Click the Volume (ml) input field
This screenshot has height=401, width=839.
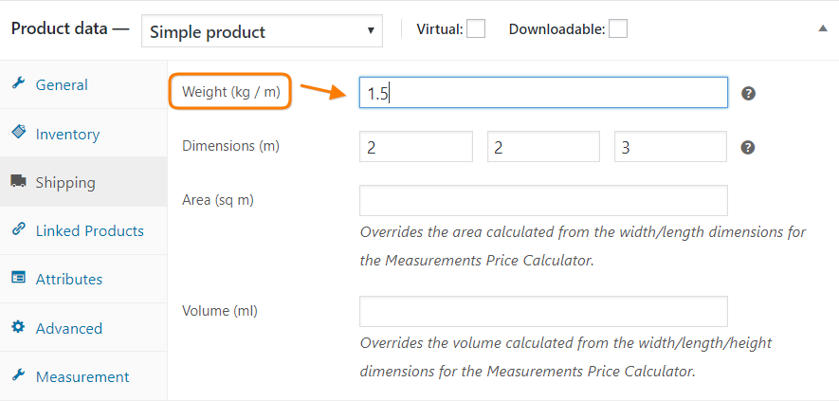tap(543, 311)
